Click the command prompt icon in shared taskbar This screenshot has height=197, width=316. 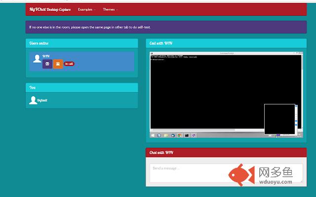(187, 135)
